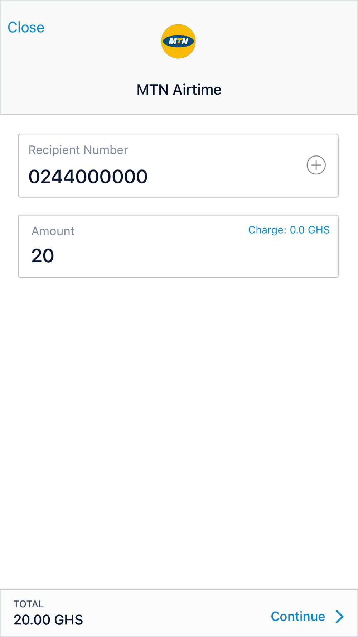Viewport: 358px width, 637px height.
Task: Tap the empty white area below Amount
Action: pos(179,412)
